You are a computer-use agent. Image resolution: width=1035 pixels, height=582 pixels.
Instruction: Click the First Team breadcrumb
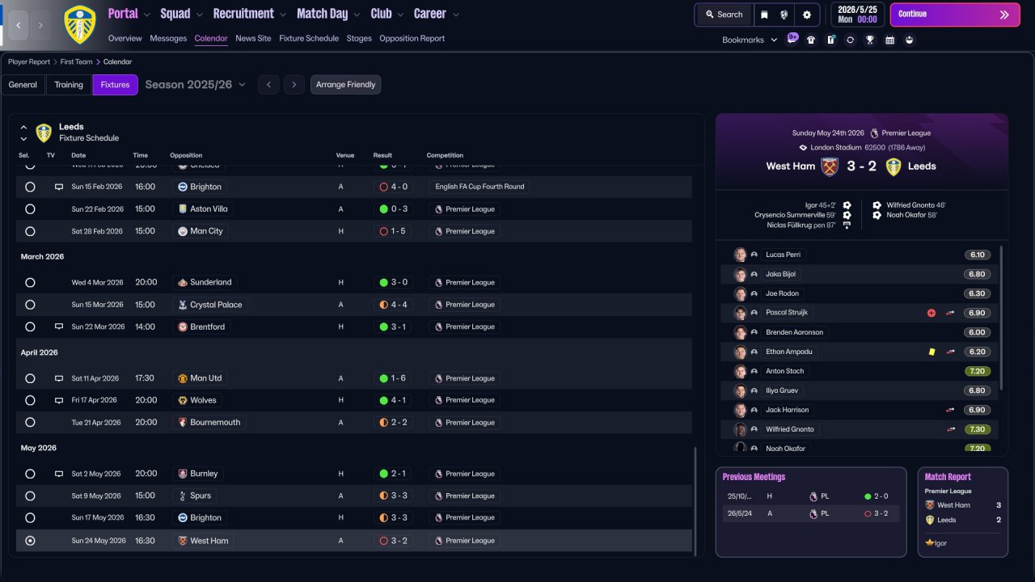(76, 61)
